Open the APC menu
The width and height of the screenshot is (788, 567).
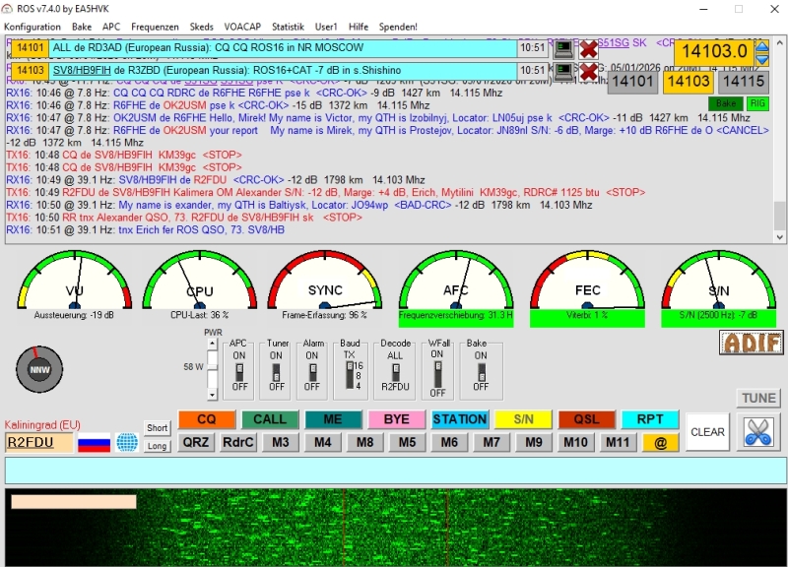point(111,28)
